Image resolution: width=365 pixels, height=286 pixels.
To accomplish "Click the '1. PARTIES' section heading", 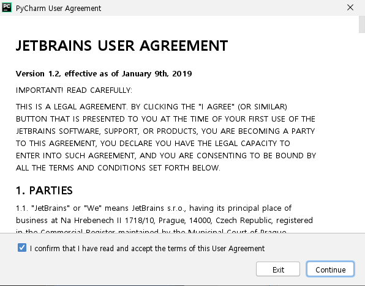I will tap(44, 191).
